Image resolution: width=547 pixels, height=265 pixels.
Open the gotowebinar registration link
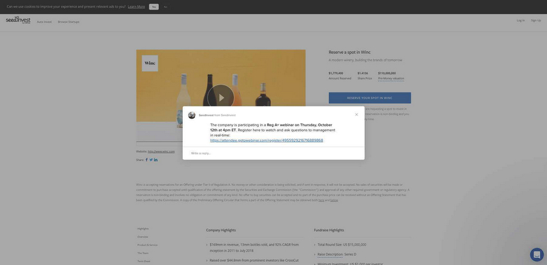point(266,141)
